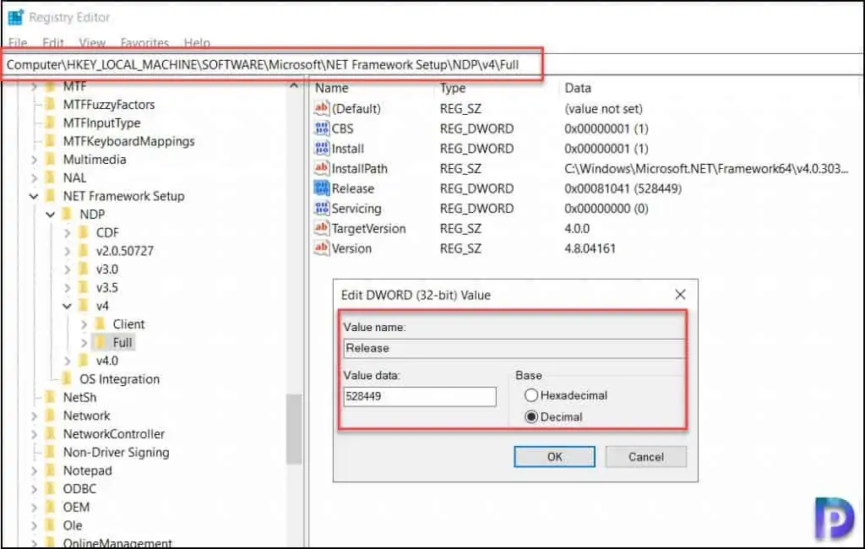Click the Version data value 4.8.04161
Image resolution: width=865 pixels, height=549 pixels.
[x=590, y=248]
